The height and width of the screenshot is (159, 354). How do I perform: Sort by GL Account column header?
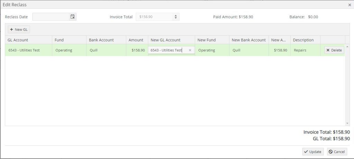coord(18,40)
